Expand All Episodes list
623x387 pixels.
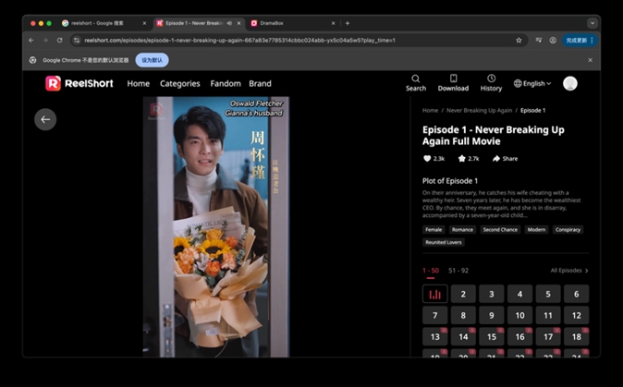pos(569,271)
